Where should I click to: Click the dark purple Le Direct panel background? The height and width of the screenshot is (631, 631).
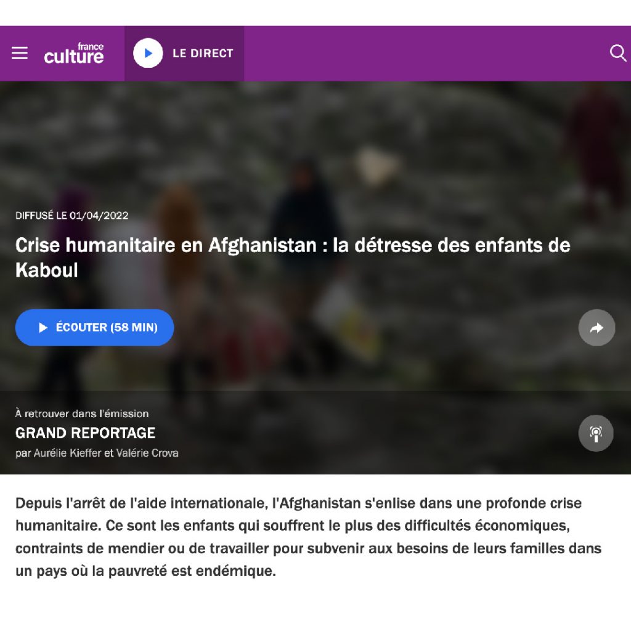[184, 74]
